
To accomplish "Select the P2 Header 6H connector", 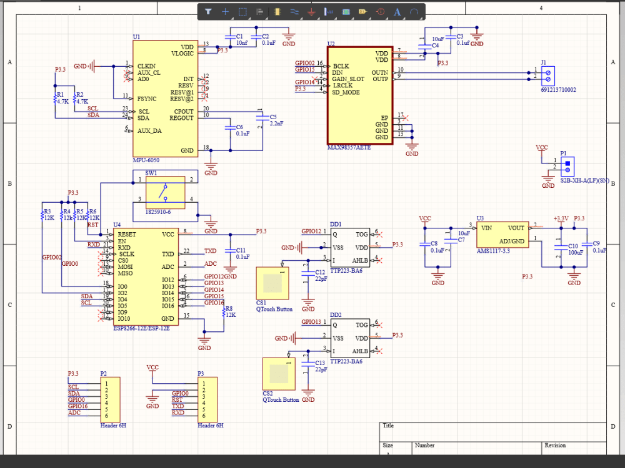I will point(110,399).
